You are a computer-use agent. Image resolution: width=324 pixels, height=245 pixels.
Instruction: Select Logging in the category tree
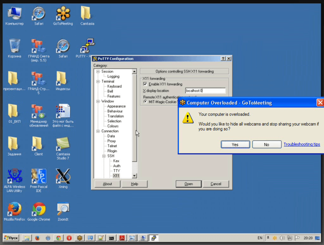[x=113, y=76]
